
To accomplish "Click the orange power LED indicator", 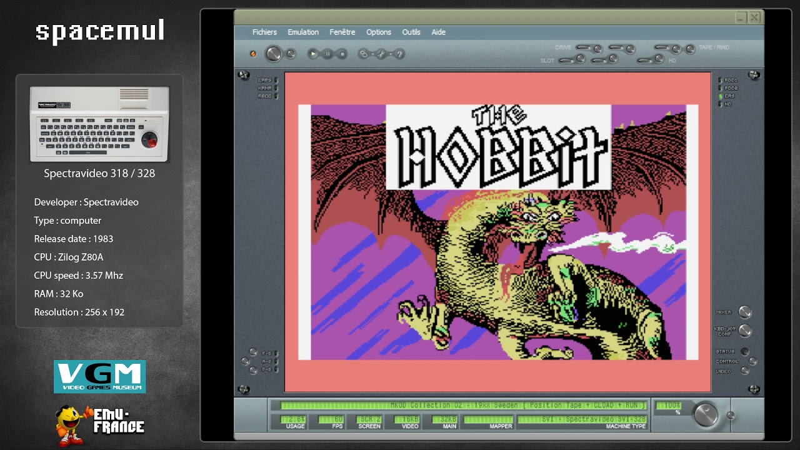I will [253, 54].
